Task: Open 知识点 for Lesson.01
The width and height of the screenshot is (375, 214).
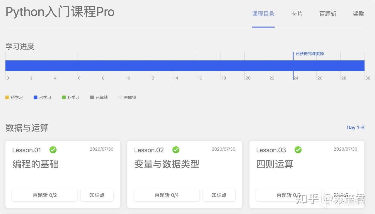Action: [97, 195]
